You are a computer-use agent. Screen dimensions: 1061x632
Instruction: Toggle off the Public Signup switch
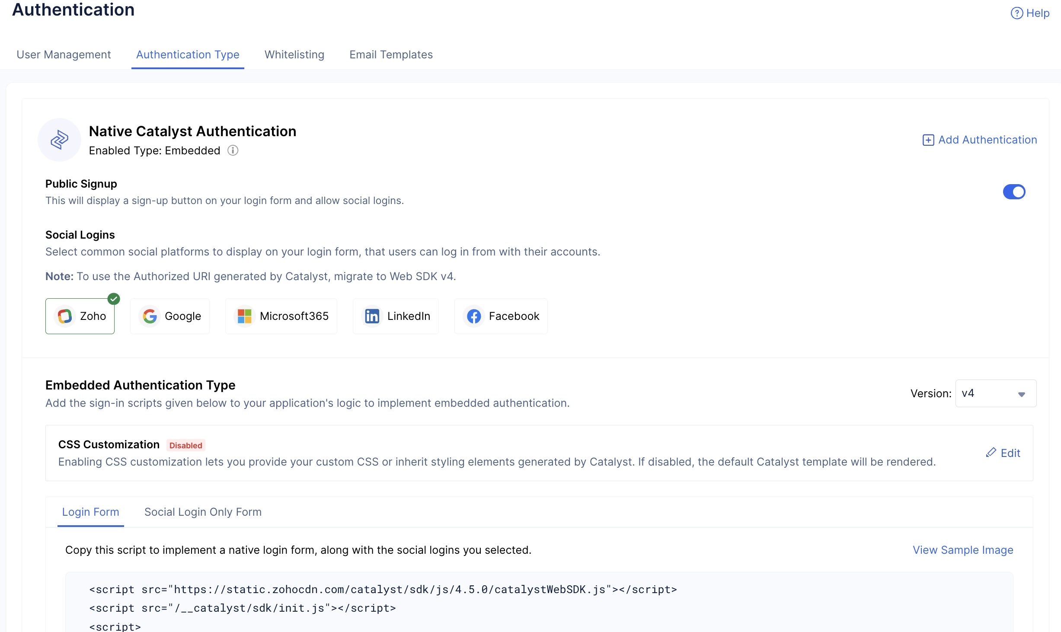tap(1014, 192)
